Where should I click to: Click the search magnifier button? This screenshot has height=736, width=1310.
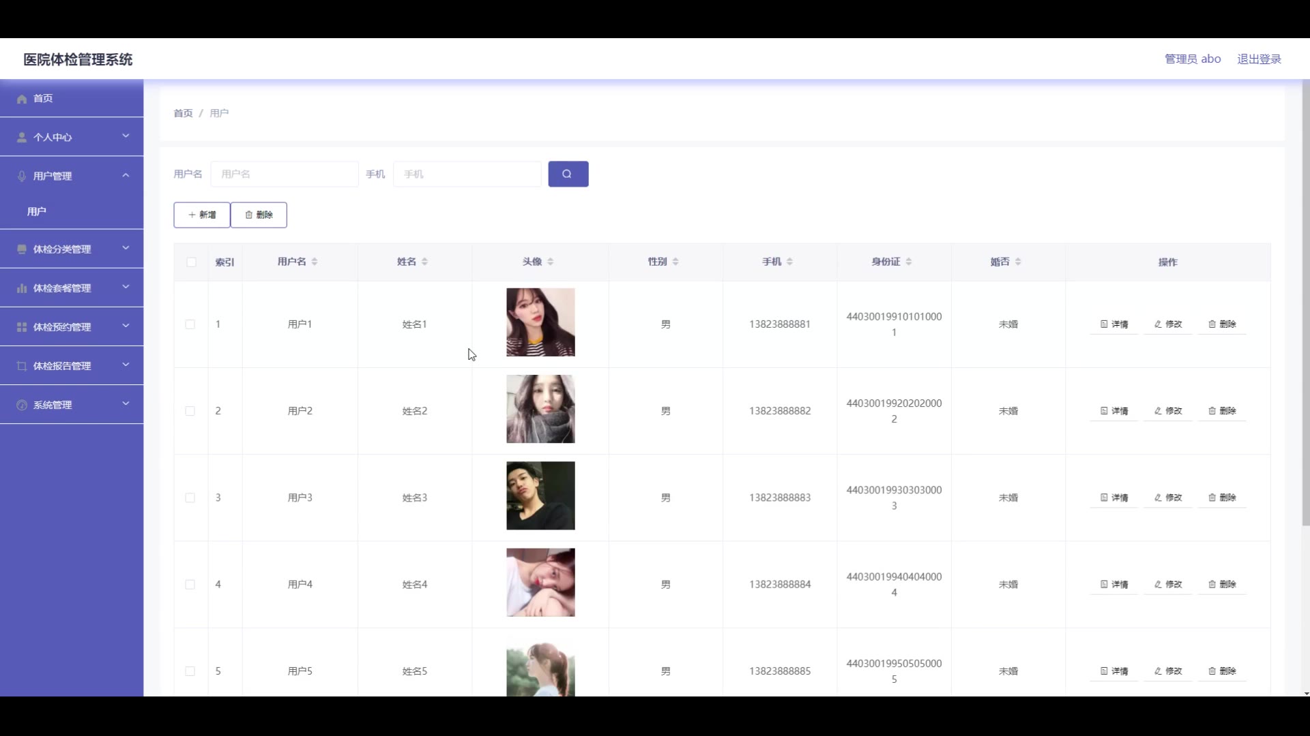click(x=568, y=174)
